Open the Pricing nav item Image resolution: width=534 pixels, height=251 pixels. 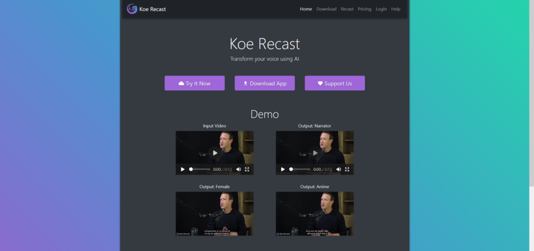tap(365, 9)
